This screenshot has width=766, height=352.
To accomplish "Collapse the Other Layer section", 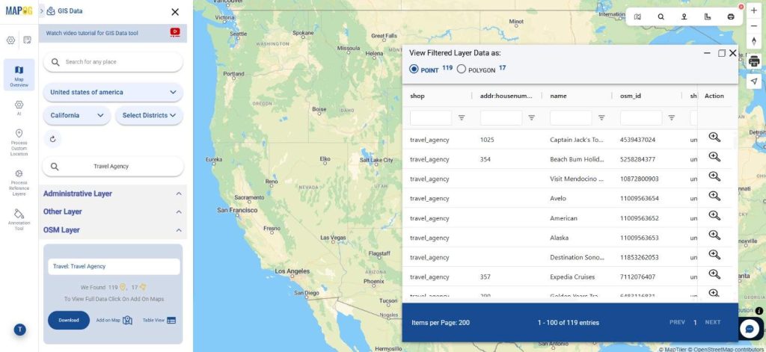I will [x=179, y=212].
